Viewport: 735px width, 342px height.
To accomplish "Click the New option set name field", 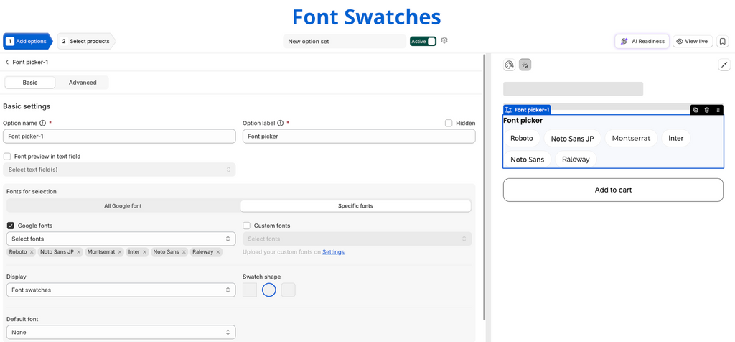I will coord(345,41).
